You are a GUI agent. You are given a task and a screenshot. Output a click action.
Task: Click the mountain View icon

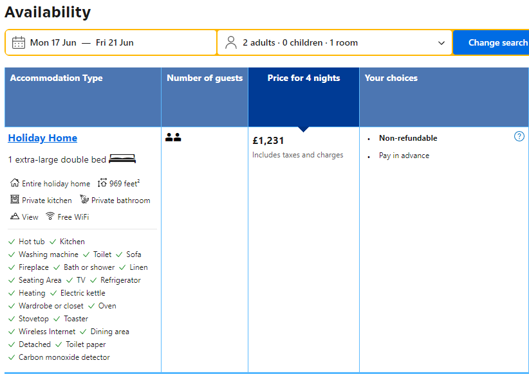(x=15, y=217)
